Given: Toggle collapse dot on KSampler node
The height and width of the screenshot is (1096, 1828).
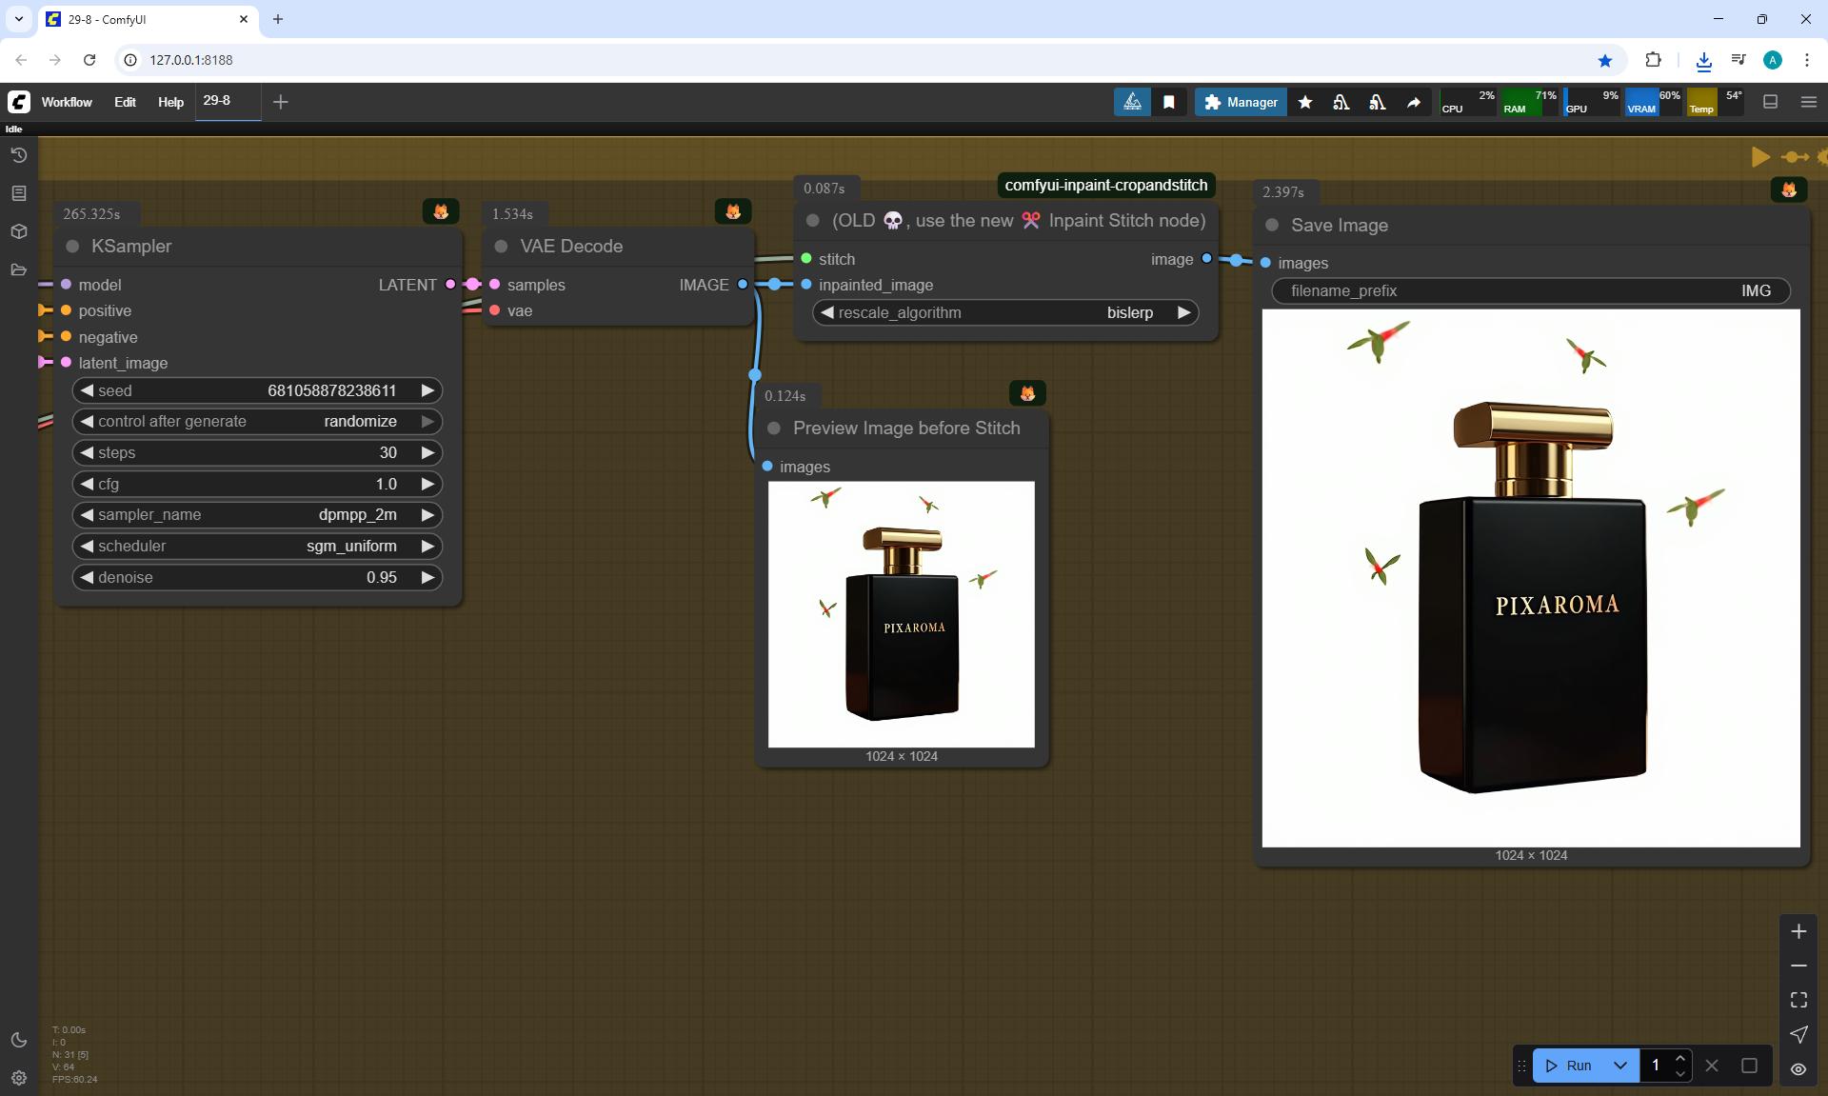Looking at the screenshot, I should [72, 247].
